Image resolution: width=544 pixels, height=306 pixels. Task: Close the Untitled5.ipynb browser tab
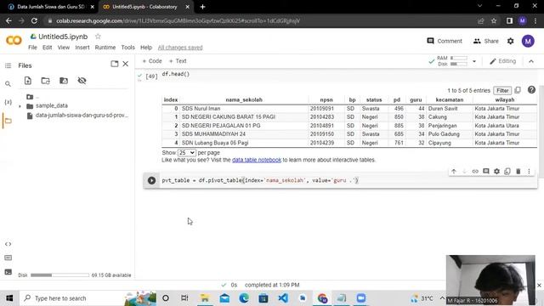pos(187,7)
